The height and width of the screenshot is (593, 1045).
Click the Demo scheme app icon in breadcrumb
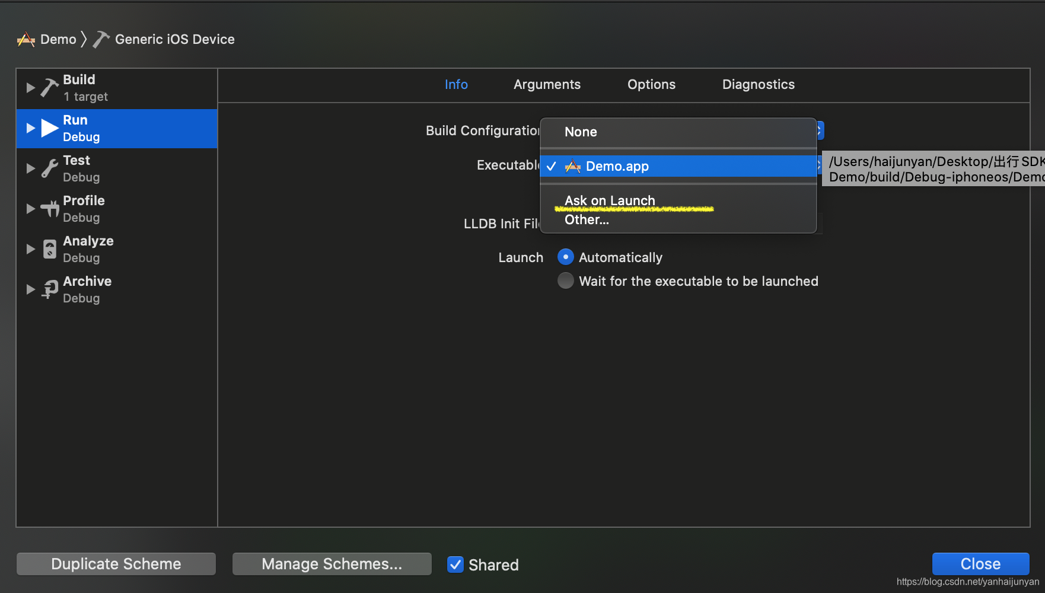coord(26,40)
